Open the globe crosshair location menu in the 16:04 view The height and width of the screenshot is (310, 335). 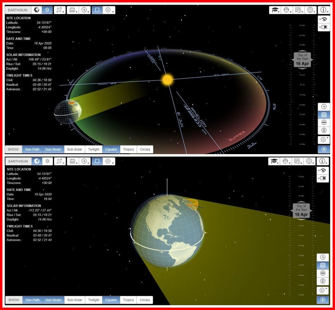[286, 161]
